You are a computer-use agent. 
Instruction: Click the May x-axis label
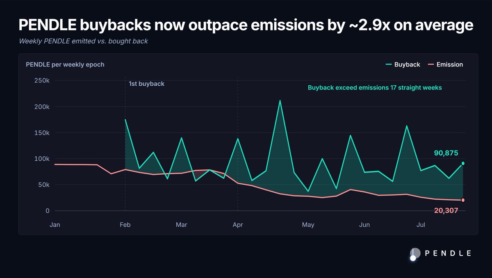coord(308,225)
